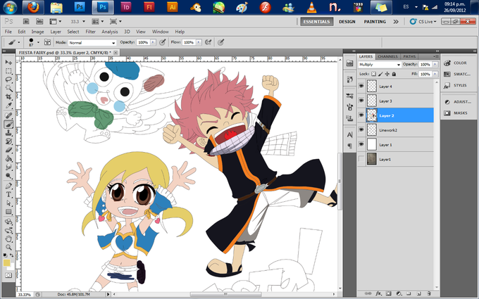
Task: Hide Layer 3 visibility eye
Action: pyautogui.click(x=361, y=101)
